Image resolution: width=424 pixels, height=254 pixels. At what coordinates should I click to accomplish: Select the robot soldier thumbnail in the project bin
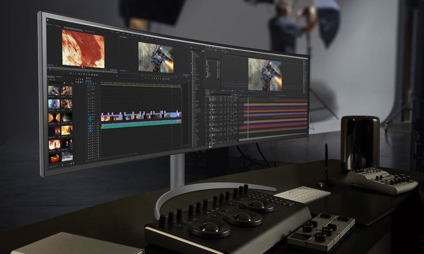coord(54,90)
